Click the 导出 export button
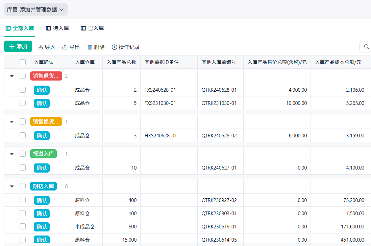 pyautogui.click(x=71, y=47)
